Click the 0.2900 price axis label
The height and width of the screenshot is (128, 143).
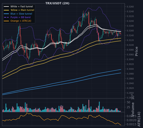coord(130,93)
